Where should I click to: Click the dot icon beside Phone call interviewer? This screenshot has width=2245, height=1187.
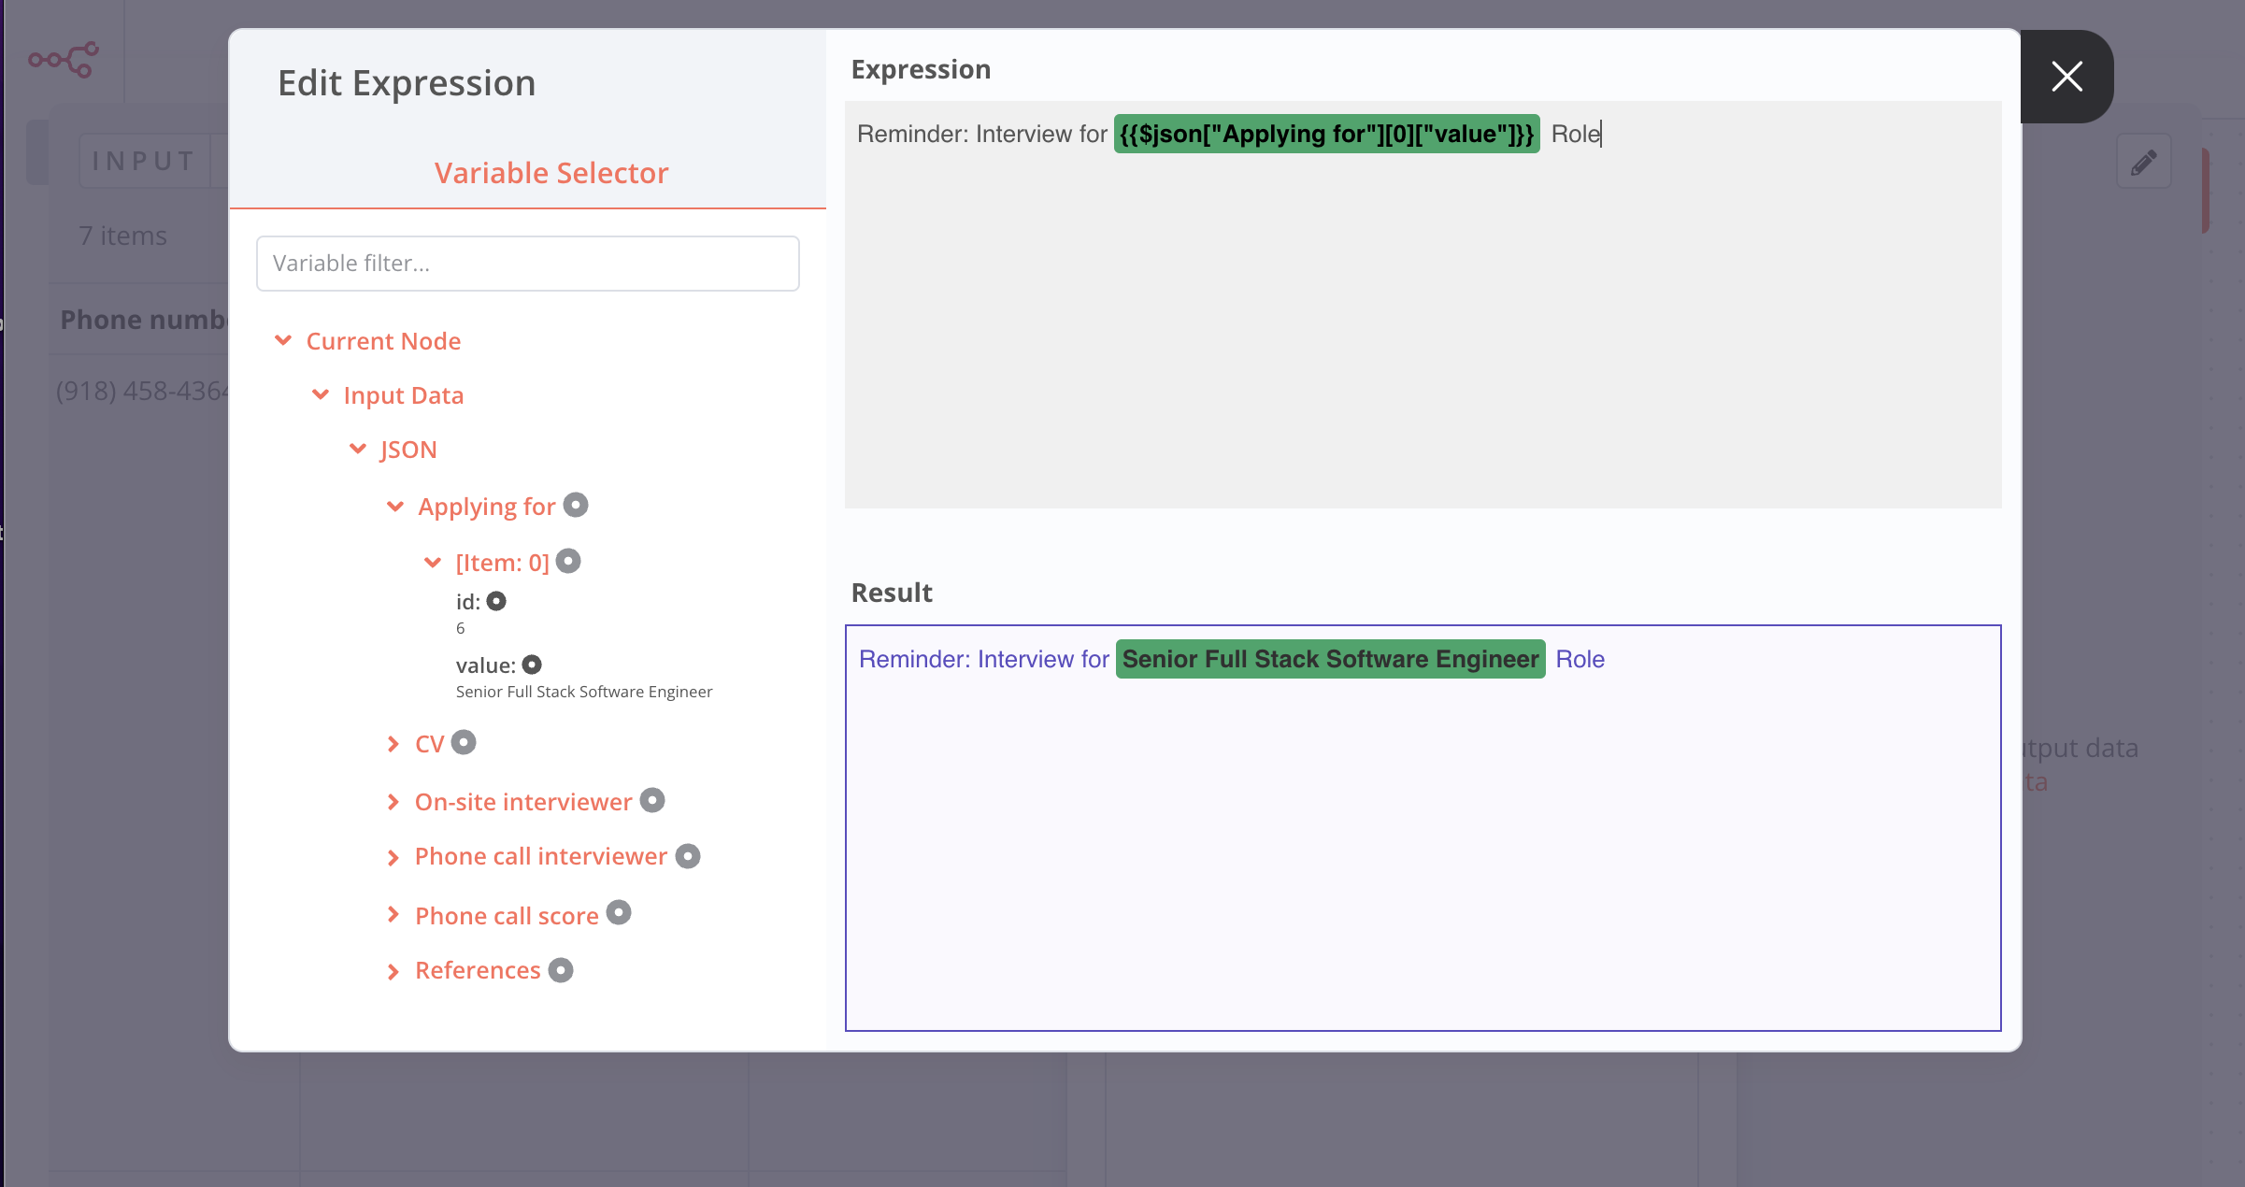(688, 856)
